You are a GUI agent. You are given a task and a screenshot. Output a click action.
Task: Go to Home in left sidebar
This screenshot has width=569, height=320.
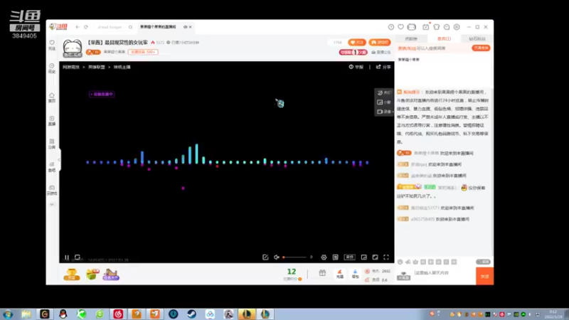coord(52,97)
